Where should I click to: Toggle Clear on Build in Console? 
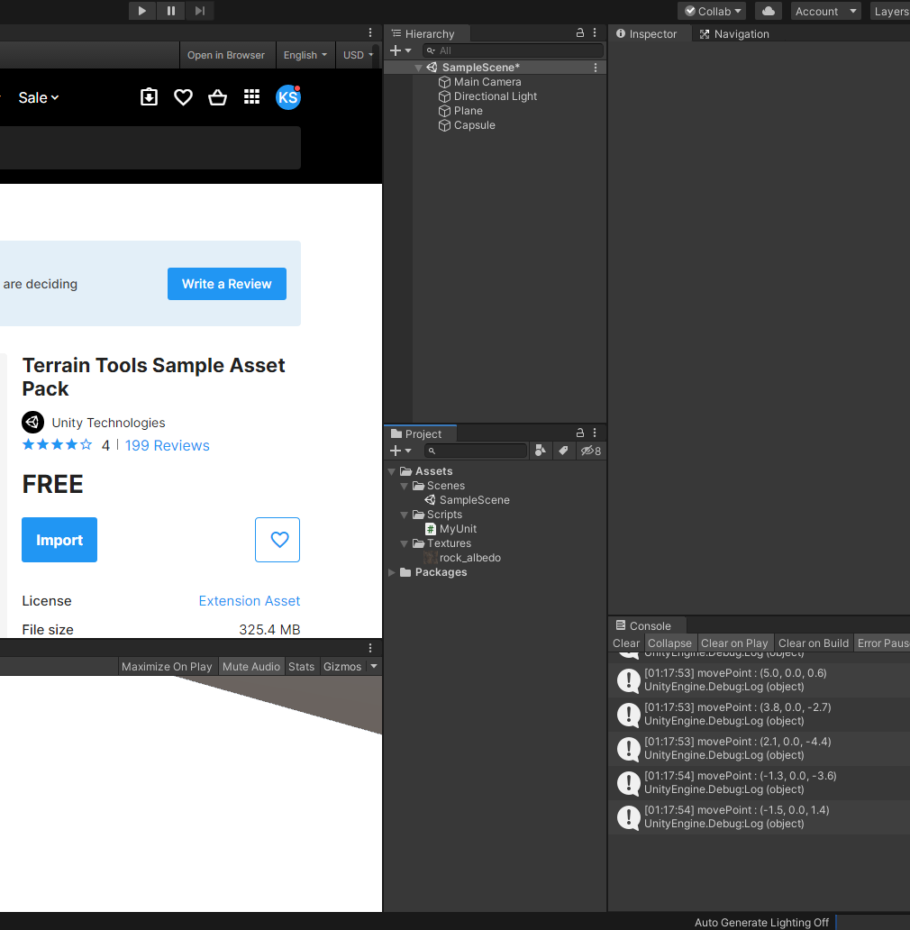814,643
